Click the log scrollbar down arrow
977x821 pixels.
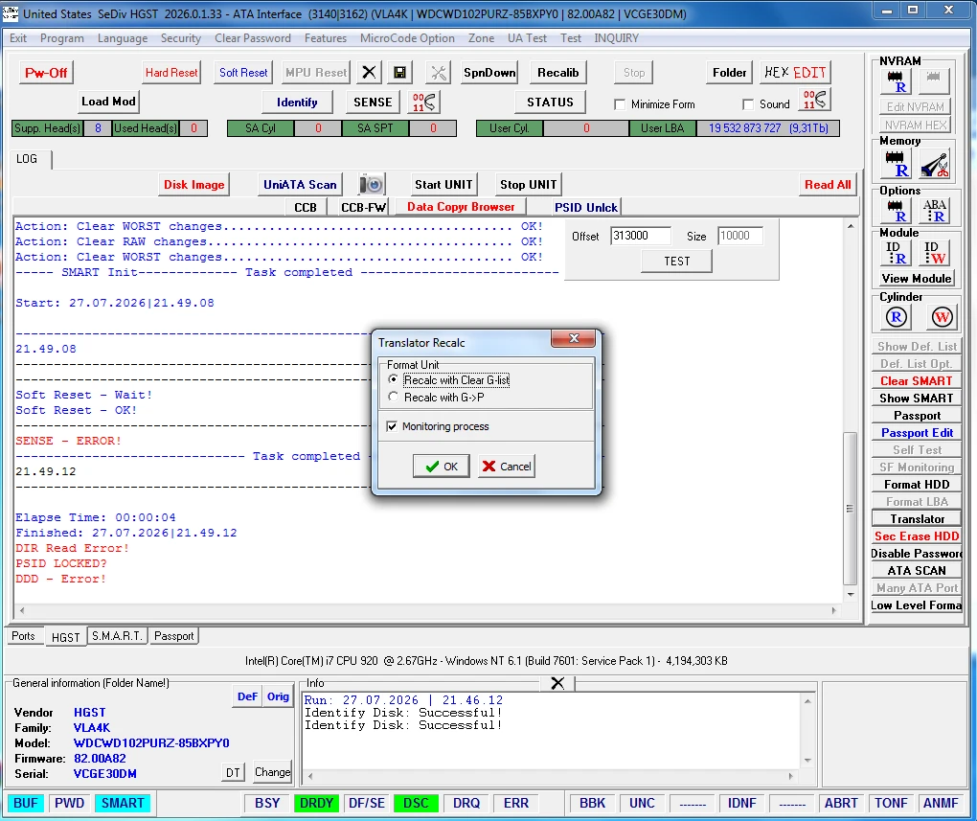pos(851,594)
